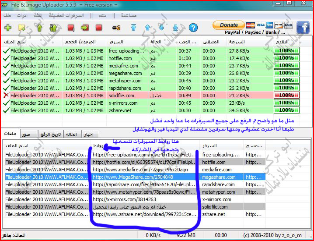The height and width of the screenshot is (241, 314).
Task: Click the 0 KB/s status bar entry
Action: coord(153,235)
